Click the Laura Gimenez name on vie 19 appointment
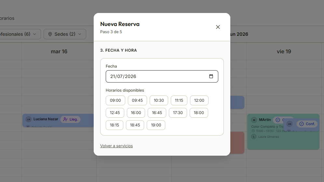 pyautogui.click(x=269, y=137)
